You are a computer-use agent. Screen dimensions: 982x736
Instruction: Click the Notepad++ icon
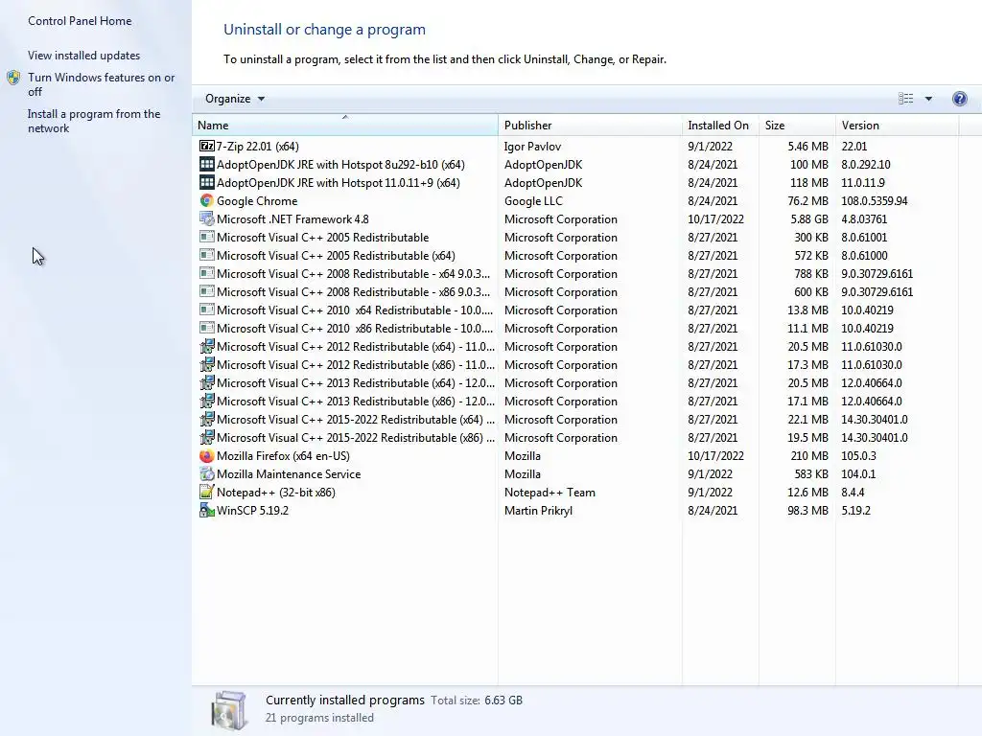coord(207,492)
